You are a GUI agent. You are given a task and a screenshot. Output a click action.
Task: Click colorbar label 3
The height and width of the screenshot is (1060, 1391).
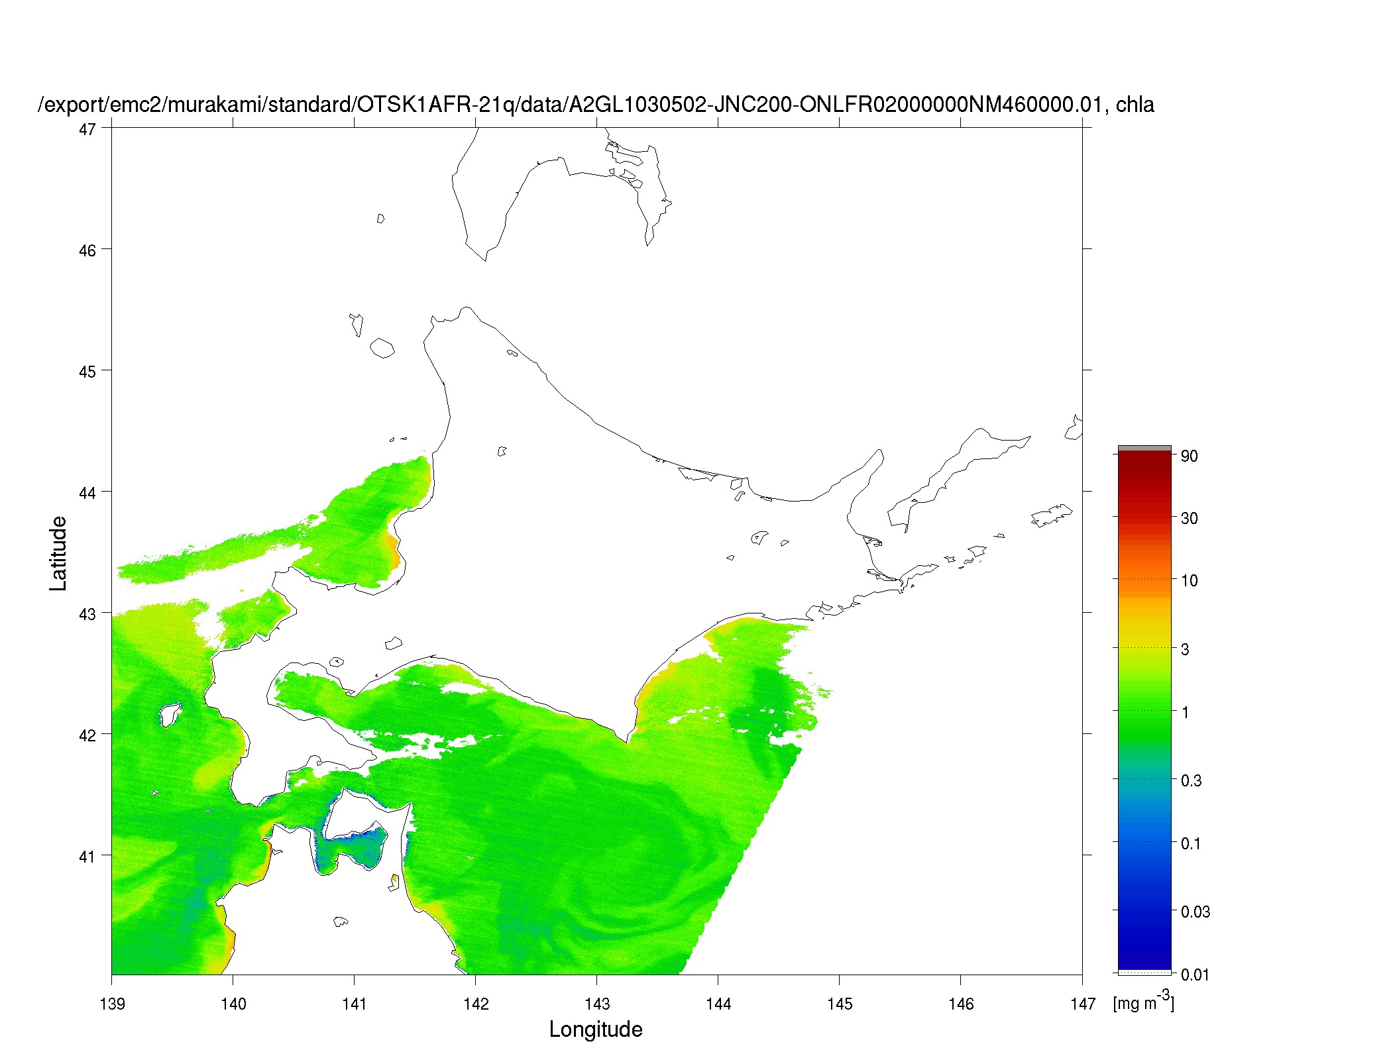(1185, 649)
